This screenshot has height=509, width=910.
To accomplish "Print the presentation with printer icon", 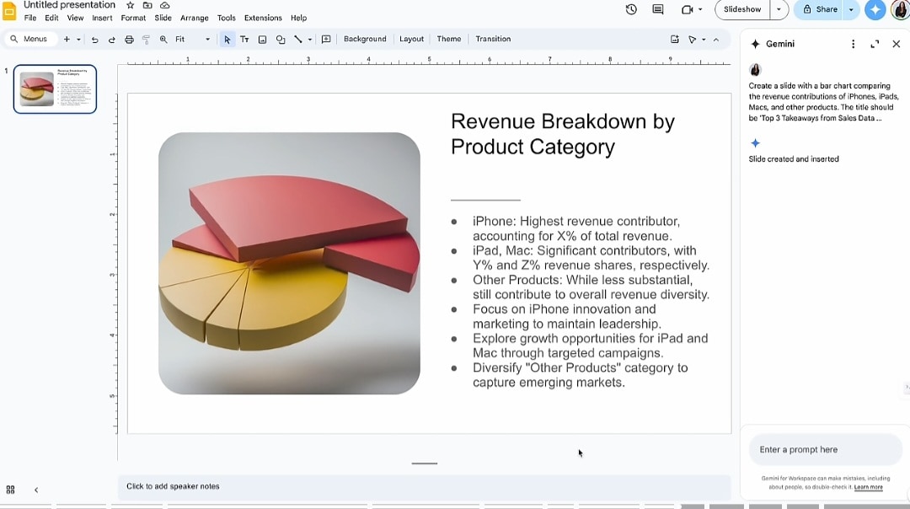I will (129, 40).
